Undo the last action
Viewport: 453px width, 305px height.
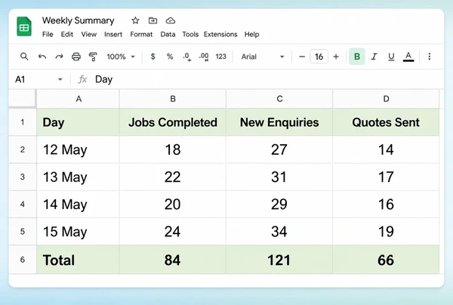(42, 57)
